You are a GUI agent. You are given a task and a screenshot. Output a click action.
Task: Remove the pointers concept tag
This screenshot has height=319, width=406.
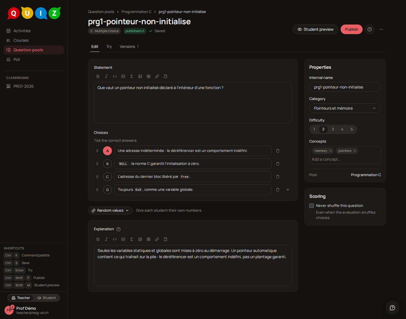[355, 151]
